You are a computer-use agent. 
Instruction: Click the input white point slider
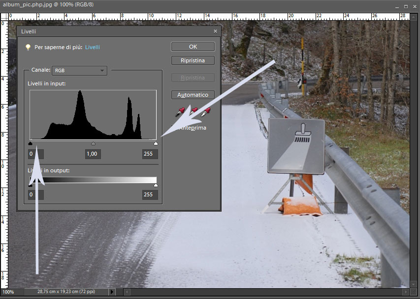point(156,144)
